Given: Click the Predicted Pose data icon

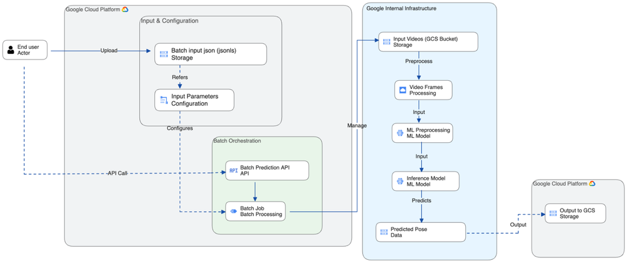Looking at the screenshot, I should [x=384, y=232].
